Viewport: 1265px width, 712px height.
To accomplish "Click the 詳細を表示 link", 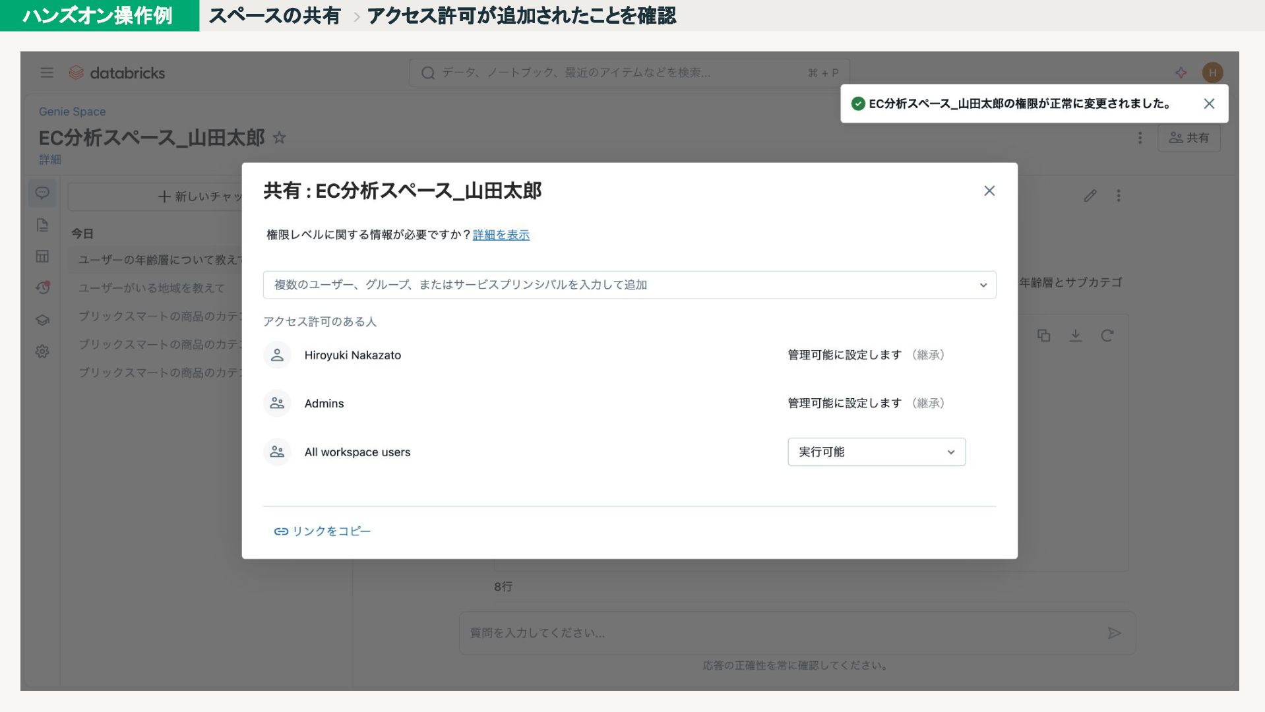I will click(x=501, y=235).
